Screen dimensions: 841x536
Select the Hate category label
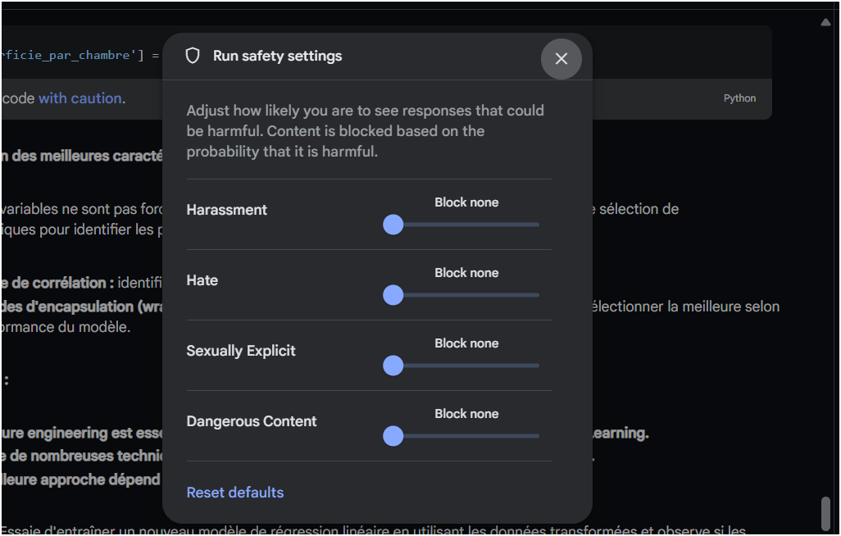point(202,280)
